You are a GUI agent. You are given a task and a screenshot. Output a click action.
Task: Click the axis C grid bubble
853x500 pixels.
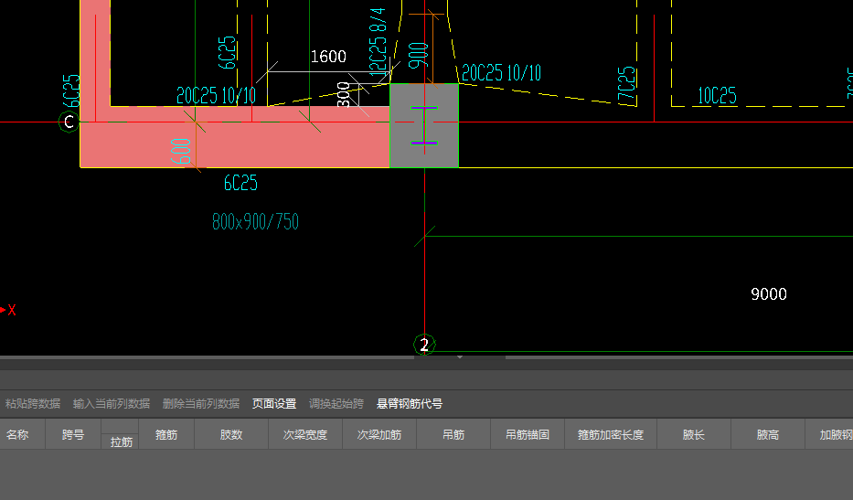69,122
